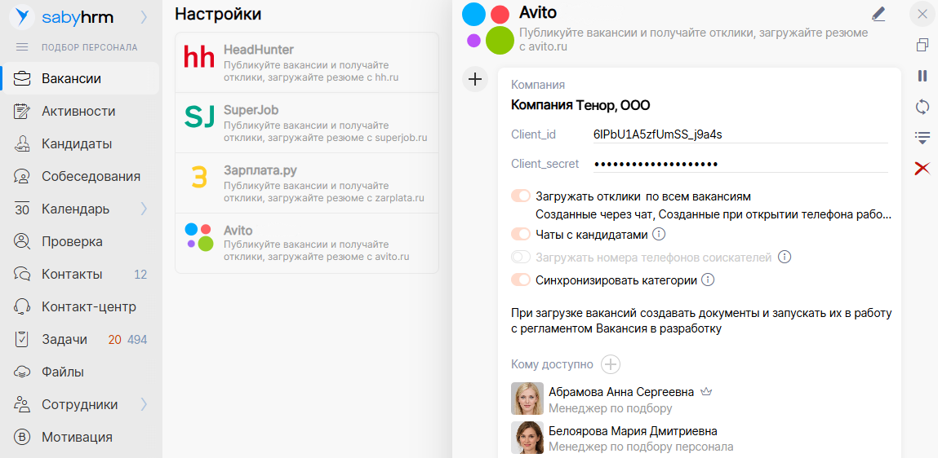Click the Client_id input field
The image size is (938, 458).
pyautogui.click(x=740, y=134)
